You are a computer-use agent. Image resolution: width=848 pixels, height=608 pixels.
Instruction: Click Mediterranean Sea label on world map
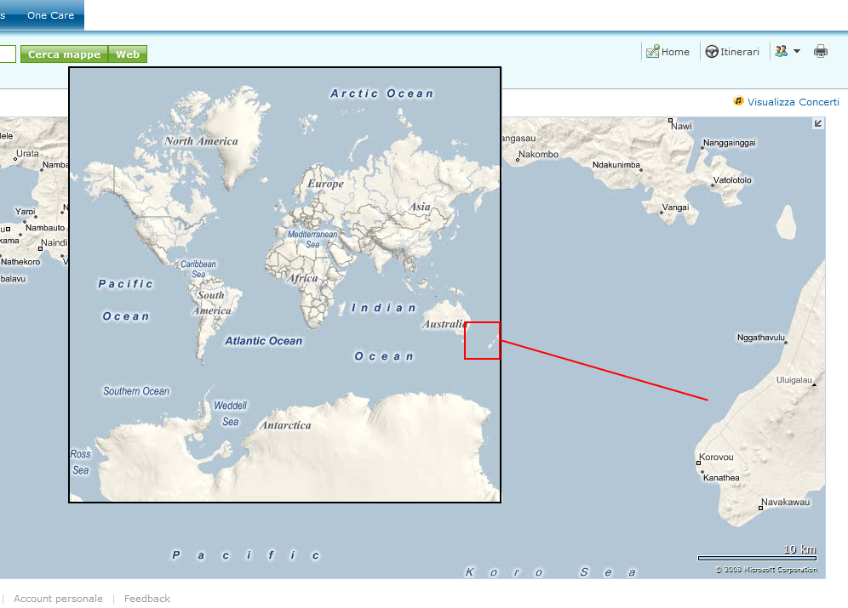[312, 239]
